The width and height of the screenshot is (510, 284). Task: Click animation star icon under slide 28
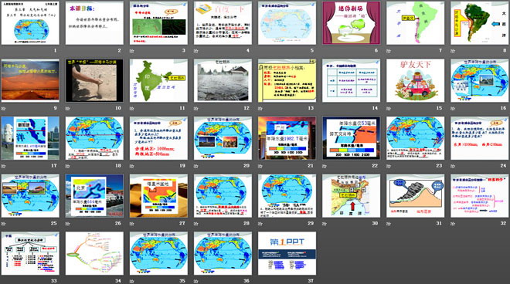click(x=195, y=224)
